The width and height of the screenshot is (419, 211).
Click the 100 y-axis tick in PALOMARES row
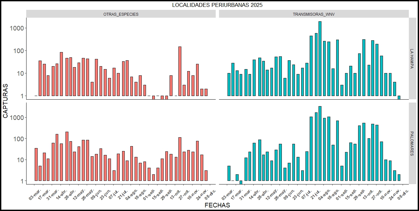[18, 139]
